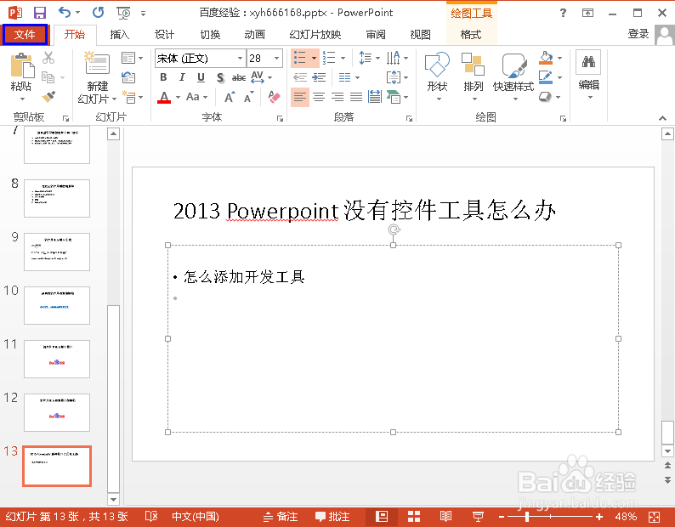Switch to 设计 Design tab

(165, 35)
